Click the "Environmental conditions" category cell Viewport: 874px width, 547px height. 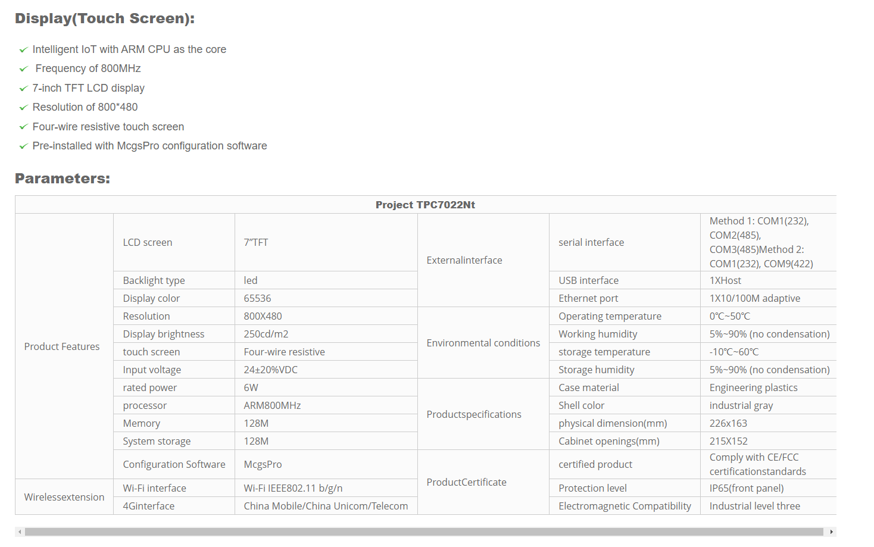(483, 343)
